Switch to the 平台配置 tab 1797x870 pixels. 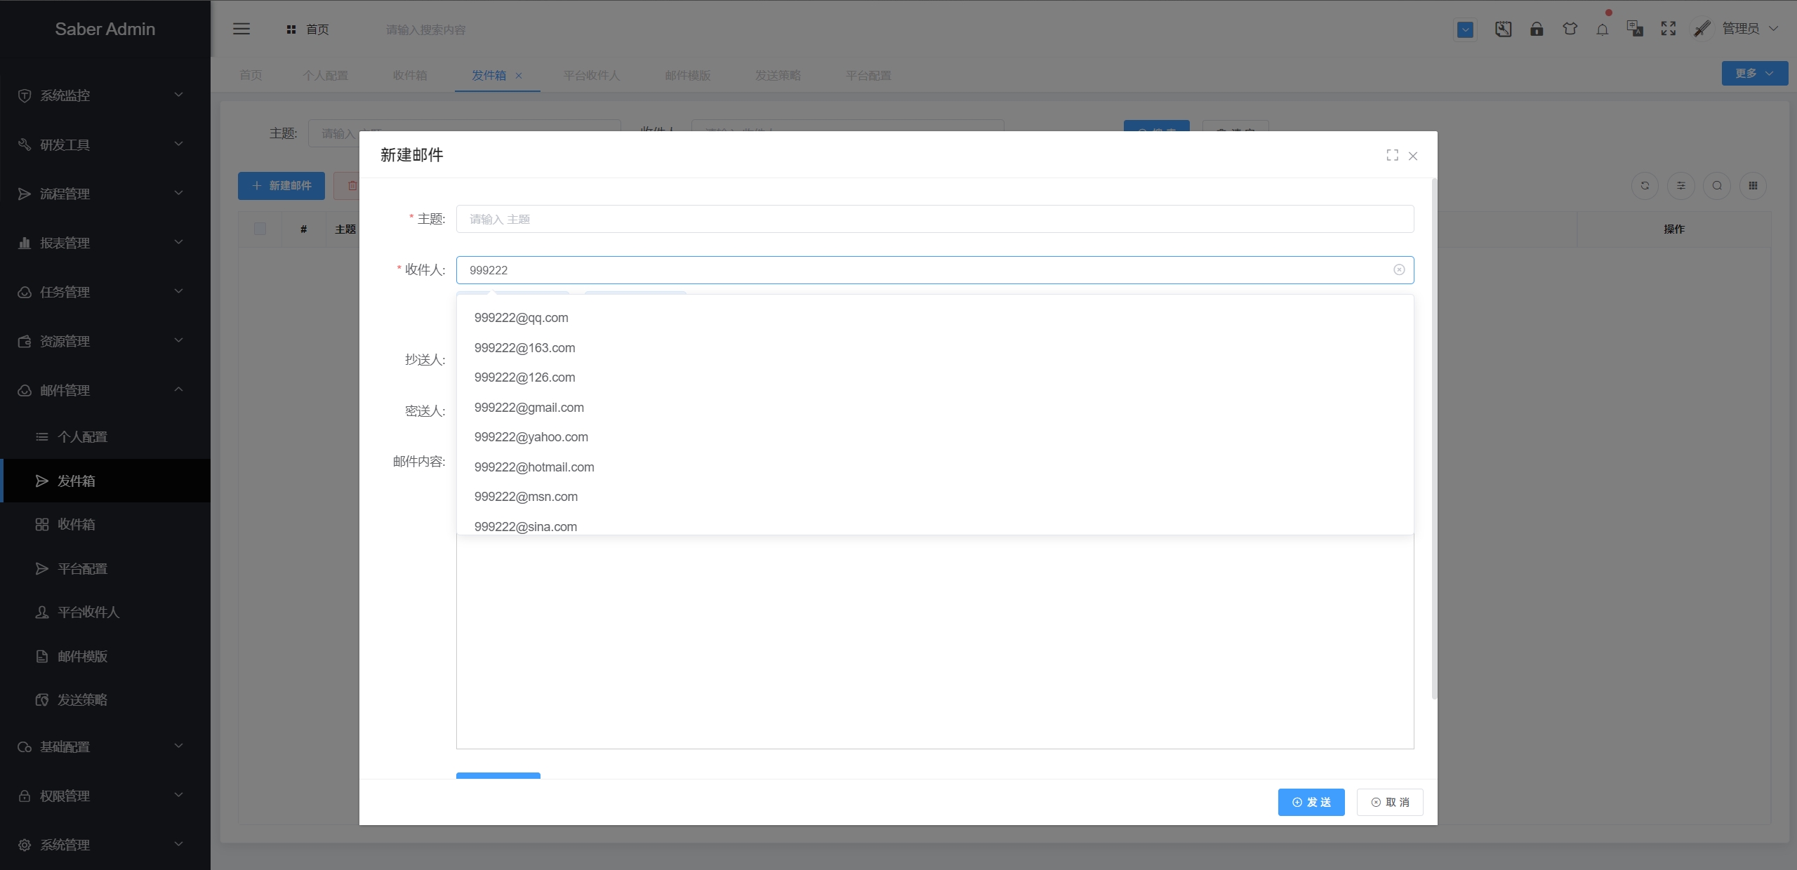click(868, 75)
